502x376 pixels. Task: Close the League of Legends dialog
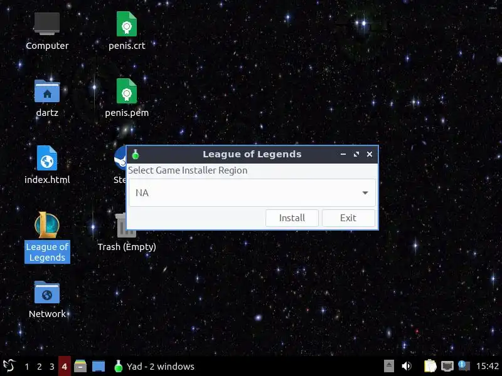click(370, 154)
